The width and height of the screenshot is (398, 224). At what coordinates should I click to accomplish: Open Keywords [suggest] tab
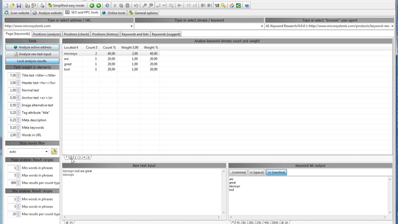[x=166, y=34]
